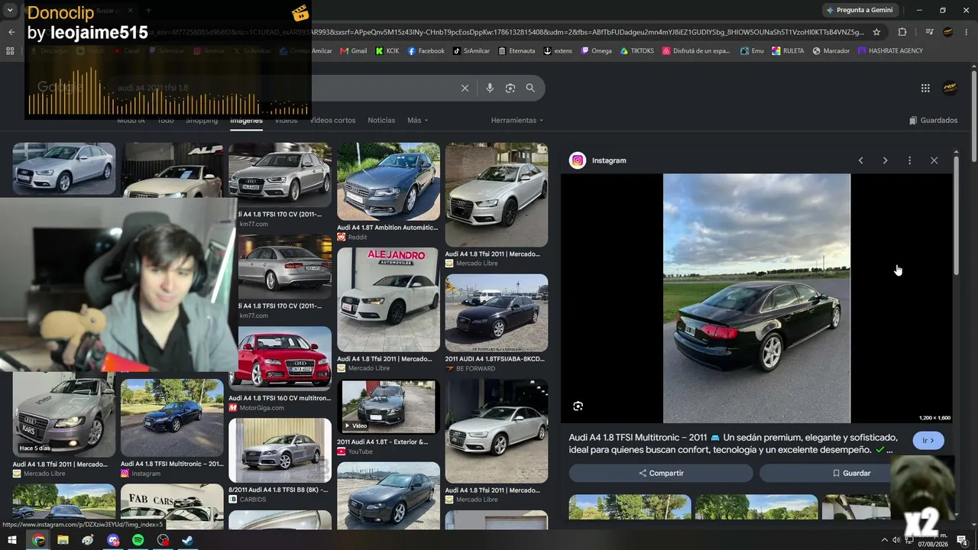Open the Gmail bookmark
The width and height of the screenshot is (978, 550).
353,51
